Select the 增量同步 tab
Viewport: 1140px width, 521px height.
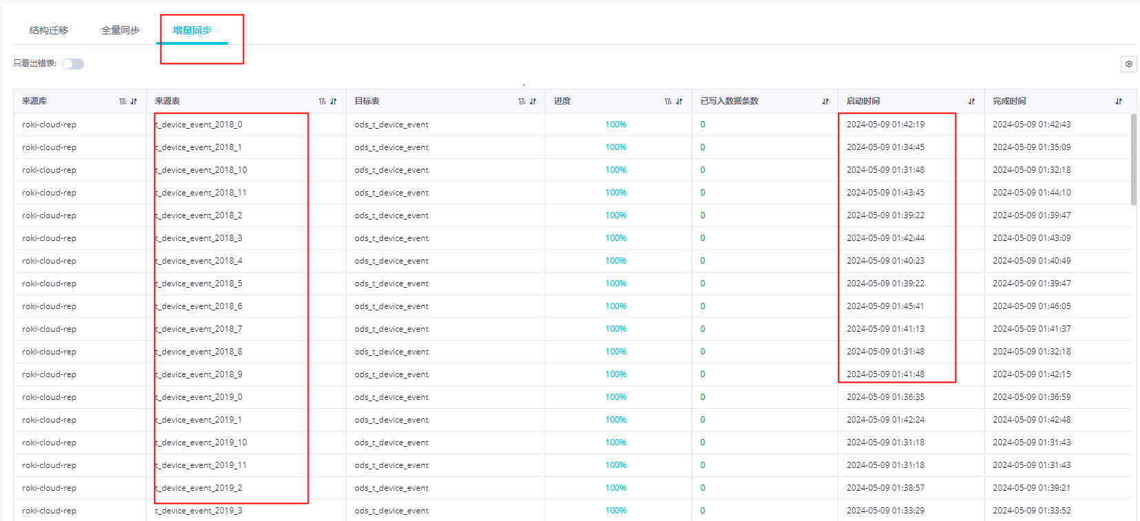tap(192, 30)
